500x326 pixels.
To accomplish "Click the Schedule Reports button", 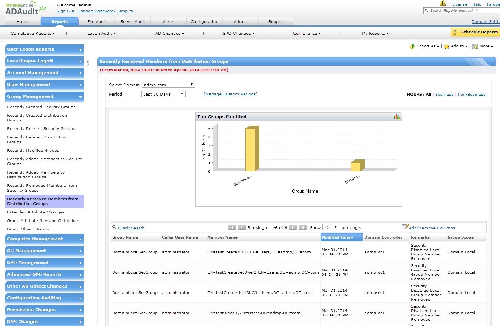I will [475, 32].
